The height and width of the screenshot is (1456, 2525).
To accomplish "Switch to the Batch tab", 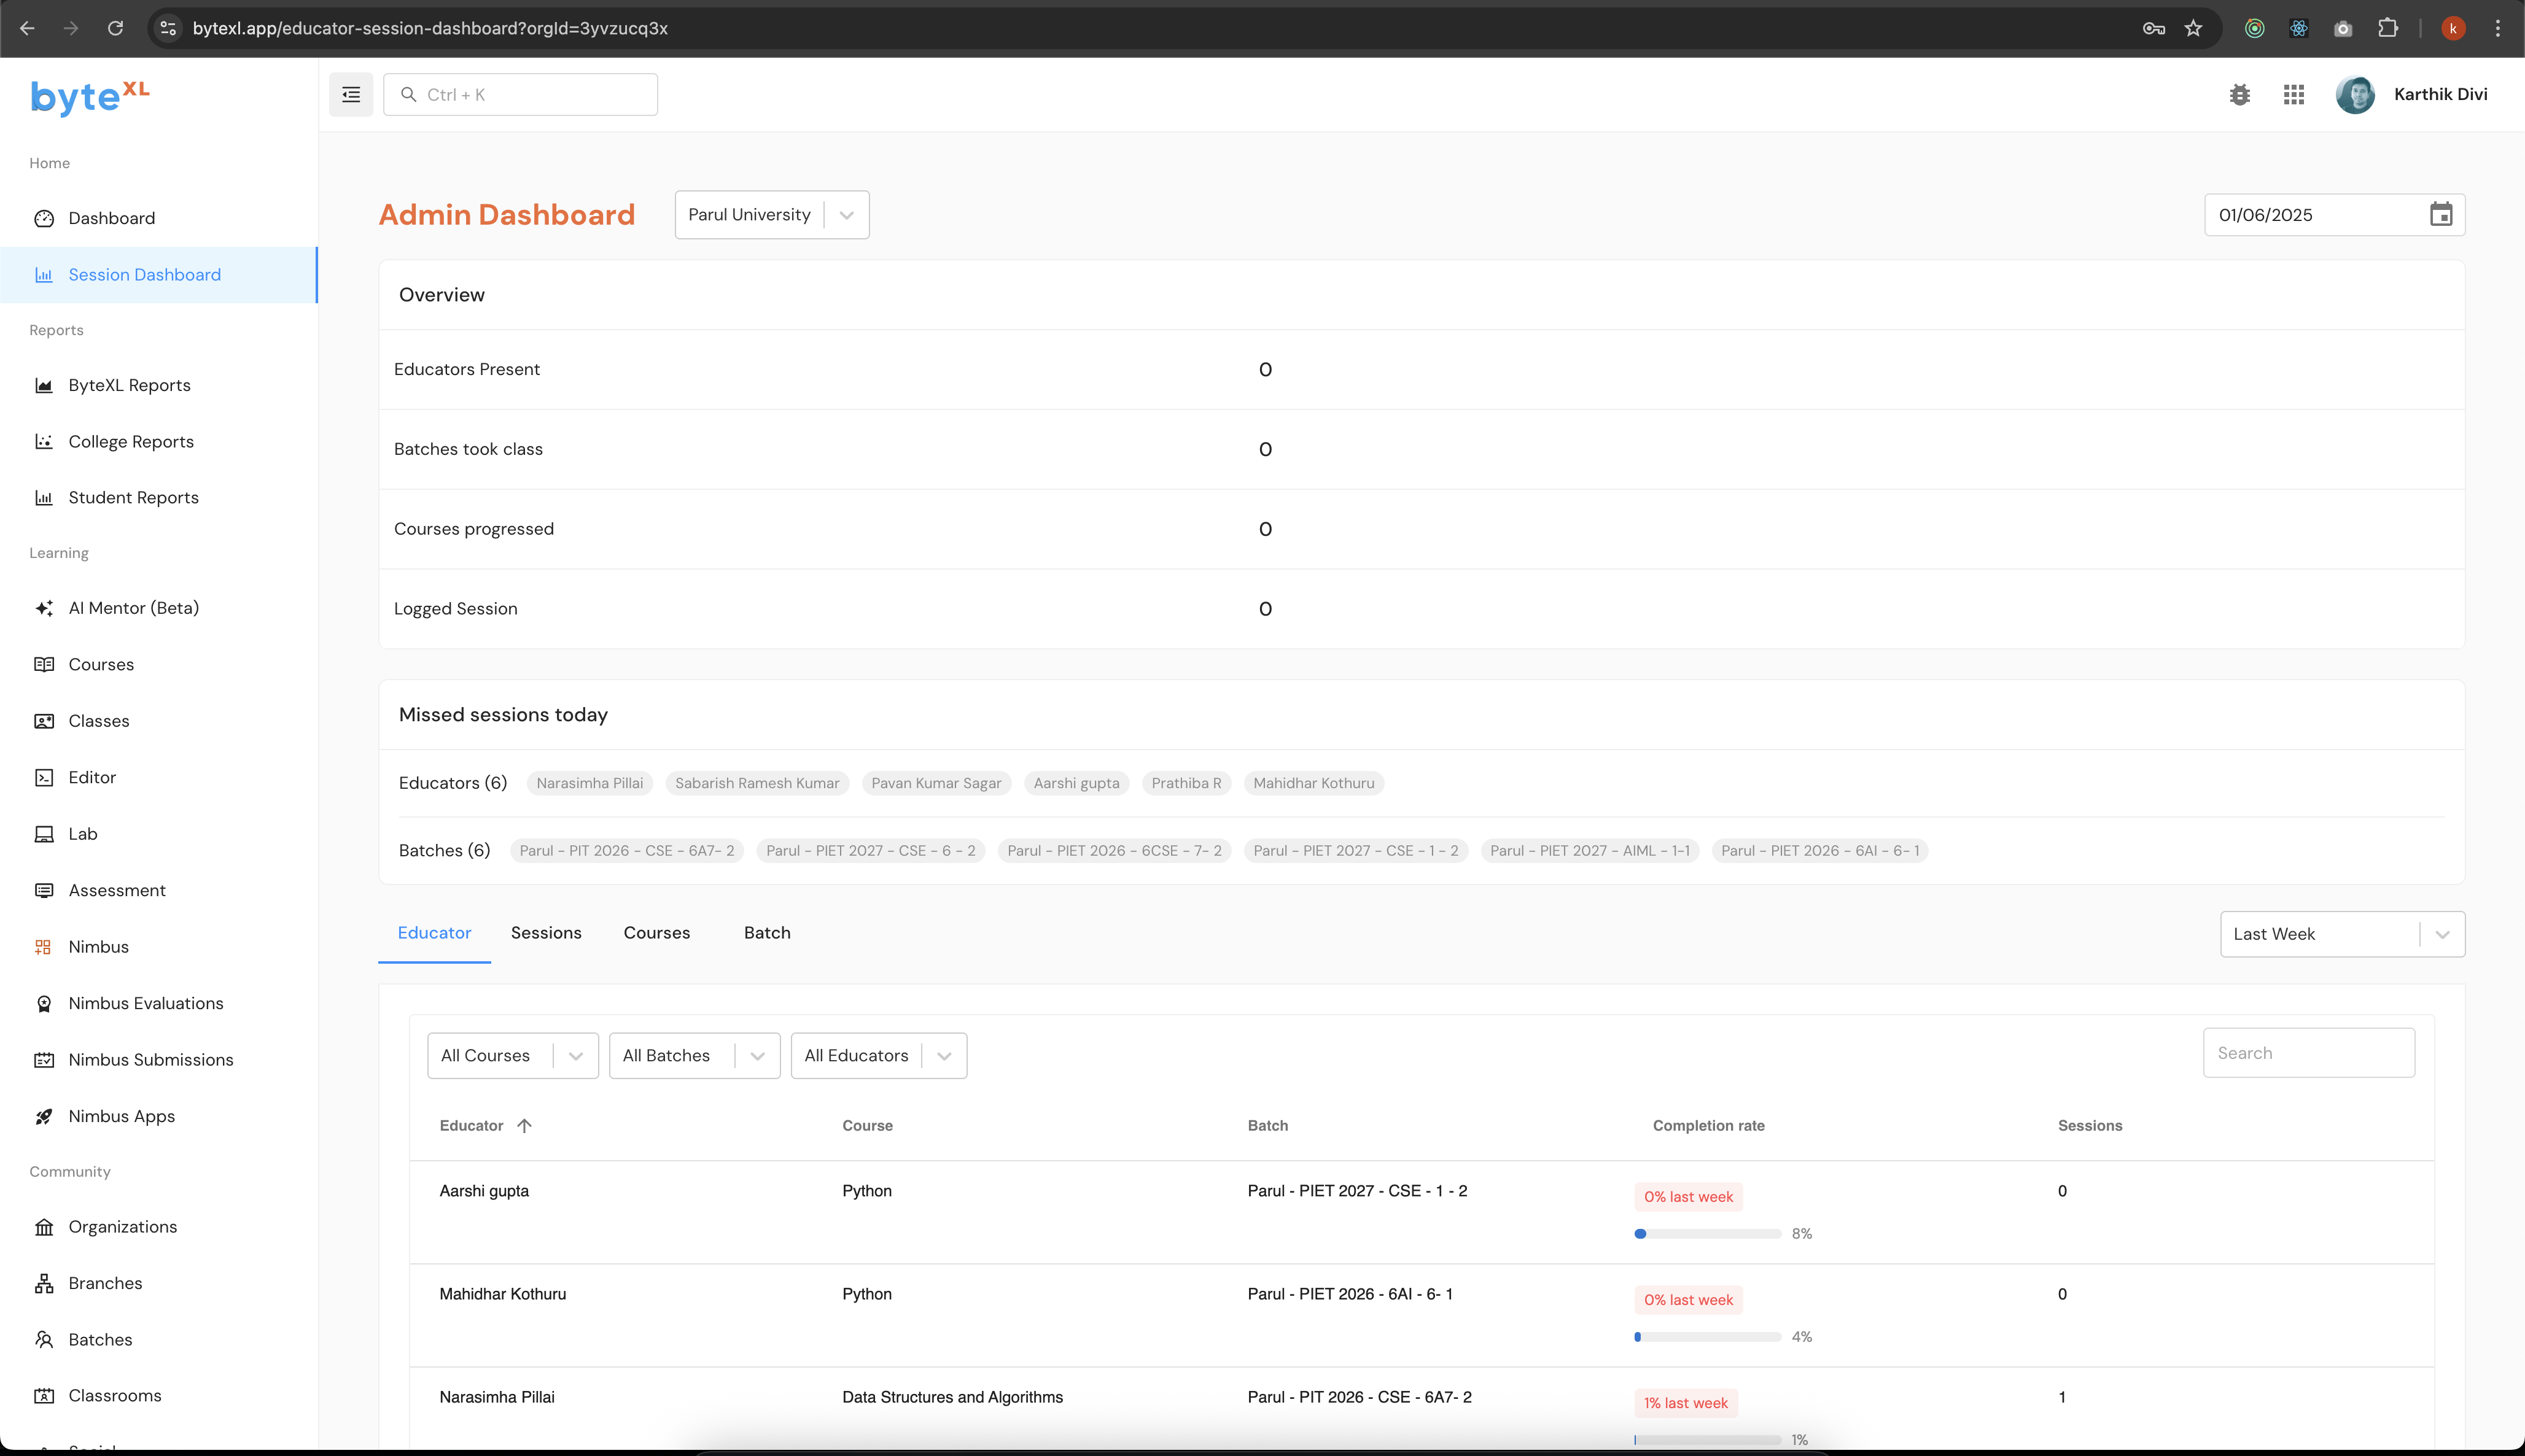I will (x=766, y=932).
